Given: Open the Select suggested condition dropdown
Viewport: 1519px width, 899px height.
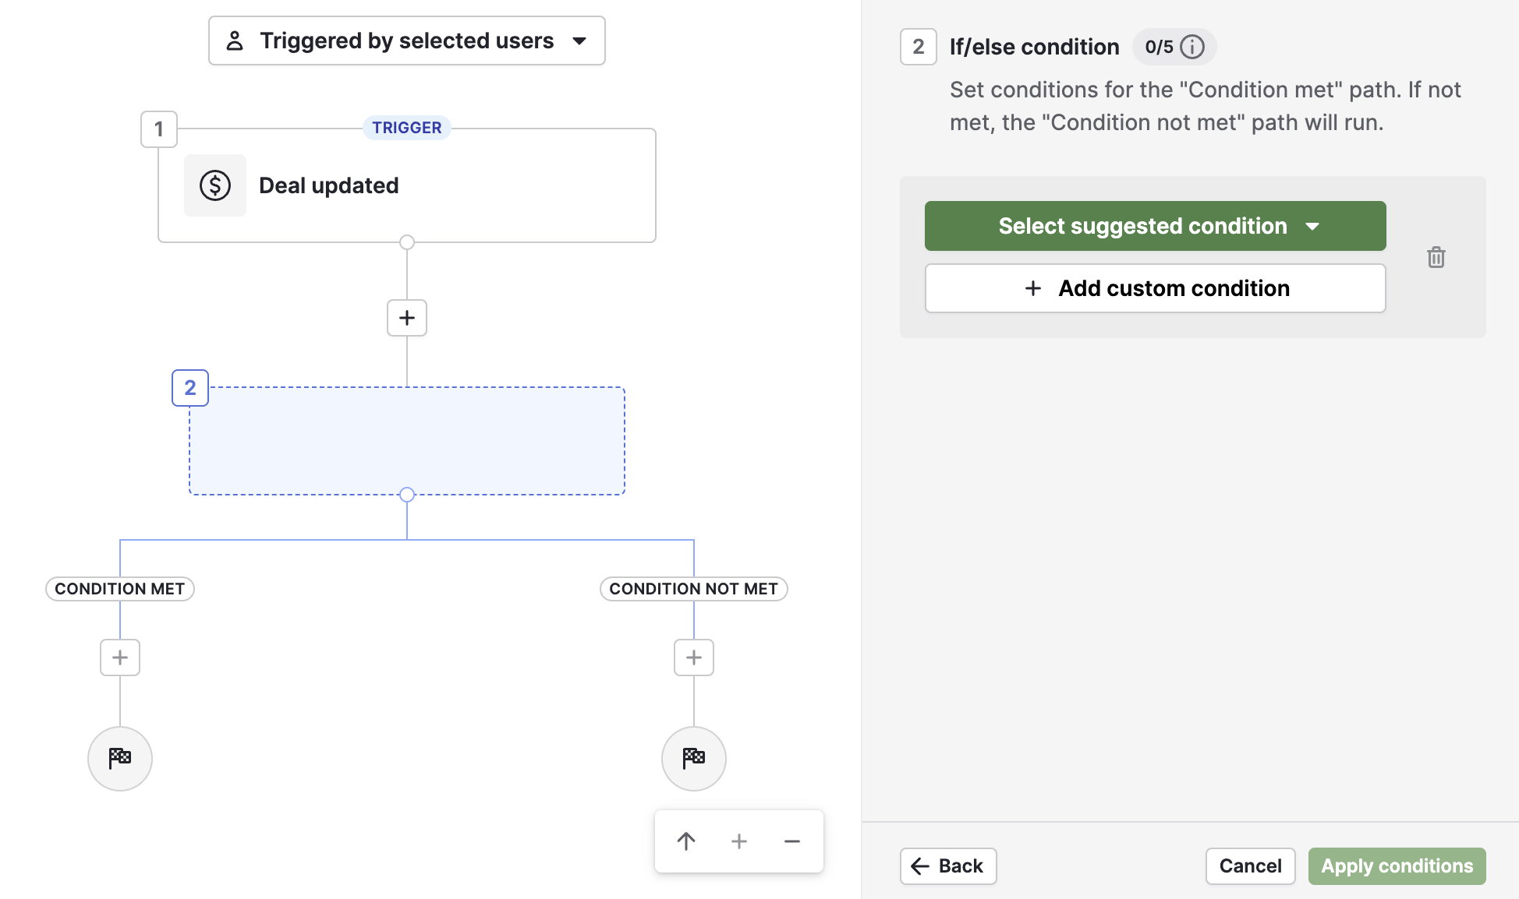Looking at the screenshot, I should tap(1154, 226).
